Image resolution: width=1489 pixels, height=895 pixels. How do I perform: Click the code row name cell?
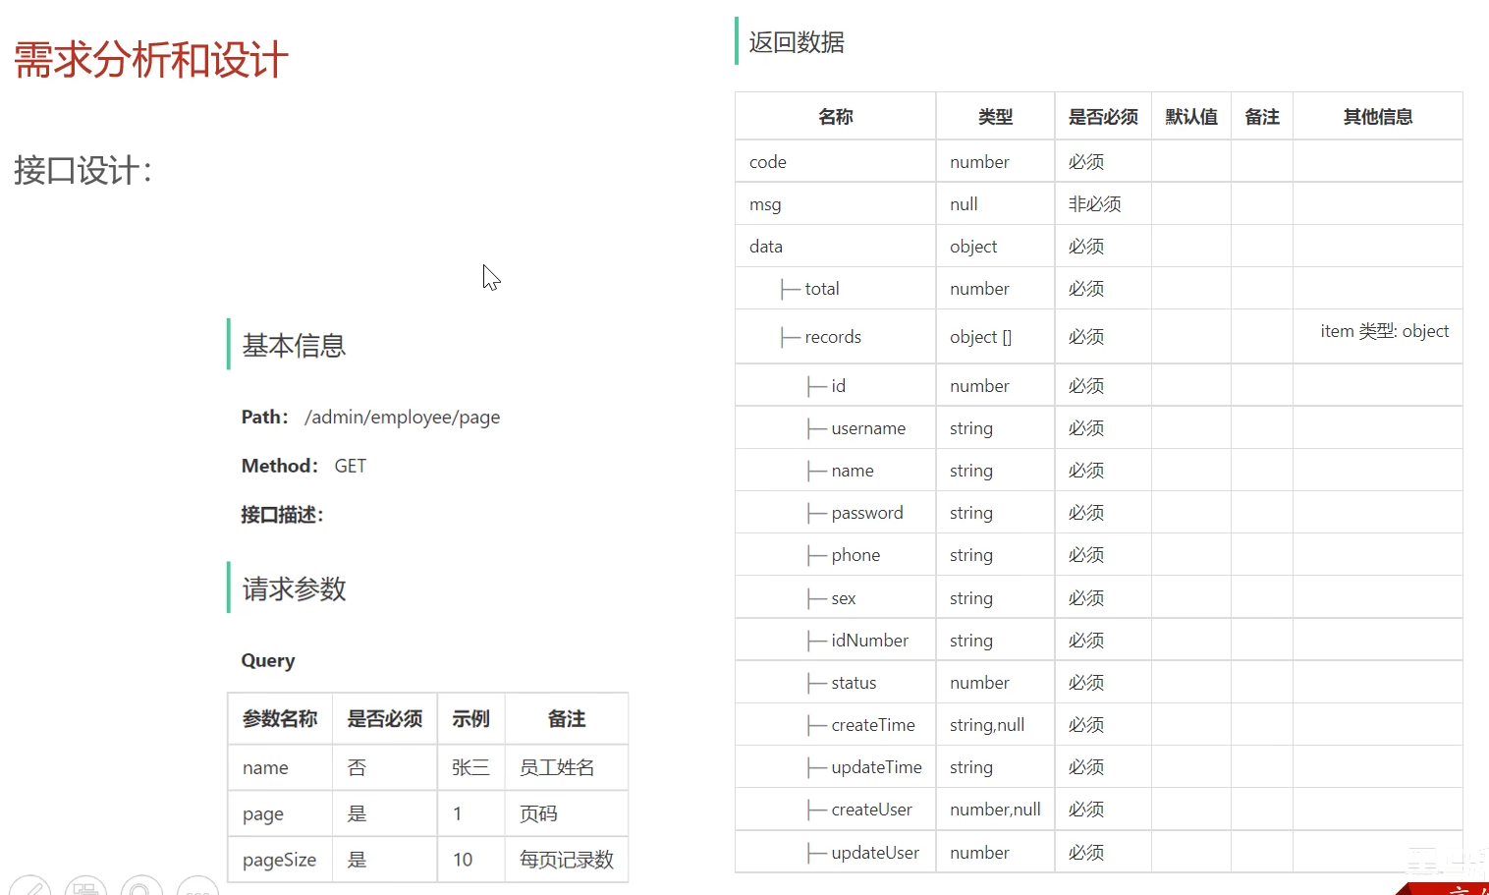point(836,162)
